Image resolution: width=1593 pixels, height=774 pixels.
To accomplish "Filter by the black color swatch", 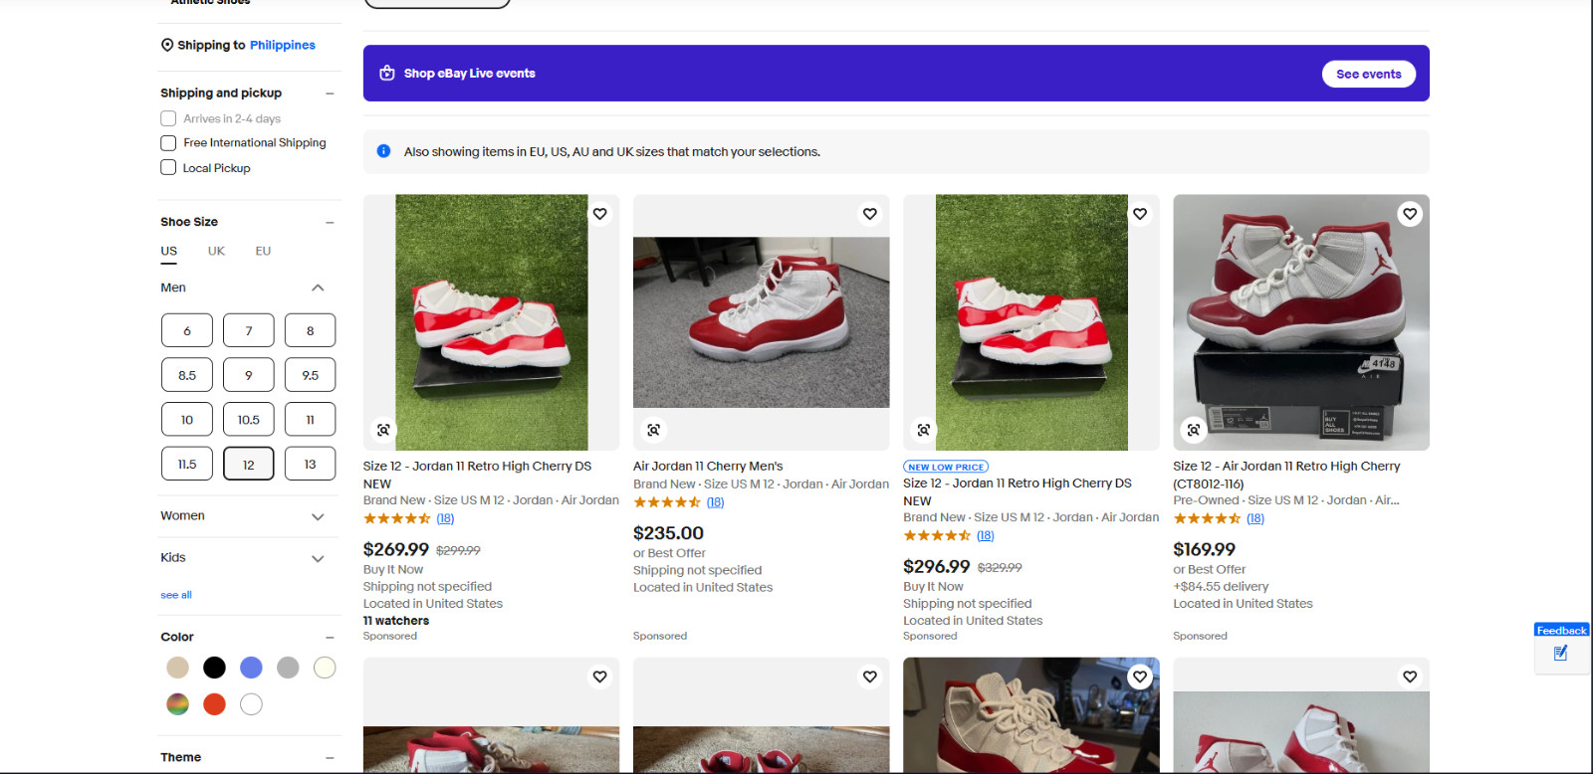I will point(214,668).
